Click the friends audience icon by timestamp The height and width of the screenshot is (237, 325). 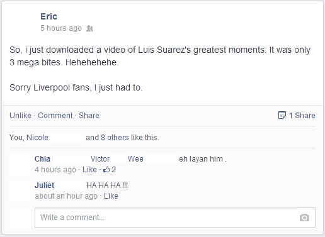pos(89,28)
